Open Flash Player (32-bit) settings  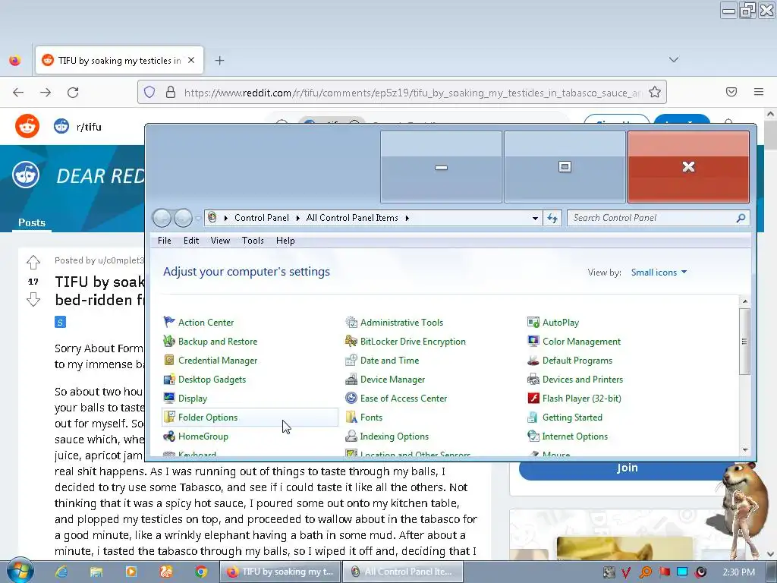(x=574, y=398)
